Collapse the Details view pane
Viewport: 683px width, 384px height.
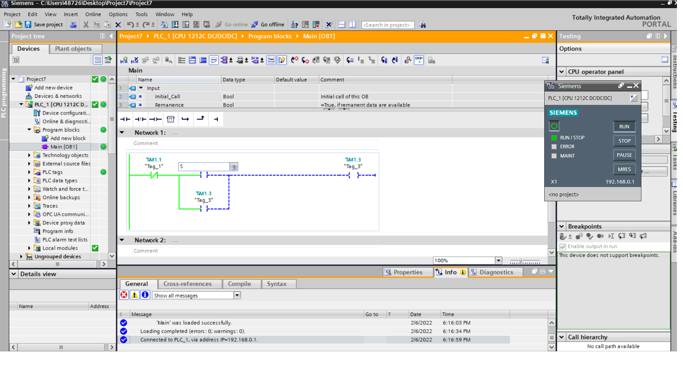tap(14, 274)
